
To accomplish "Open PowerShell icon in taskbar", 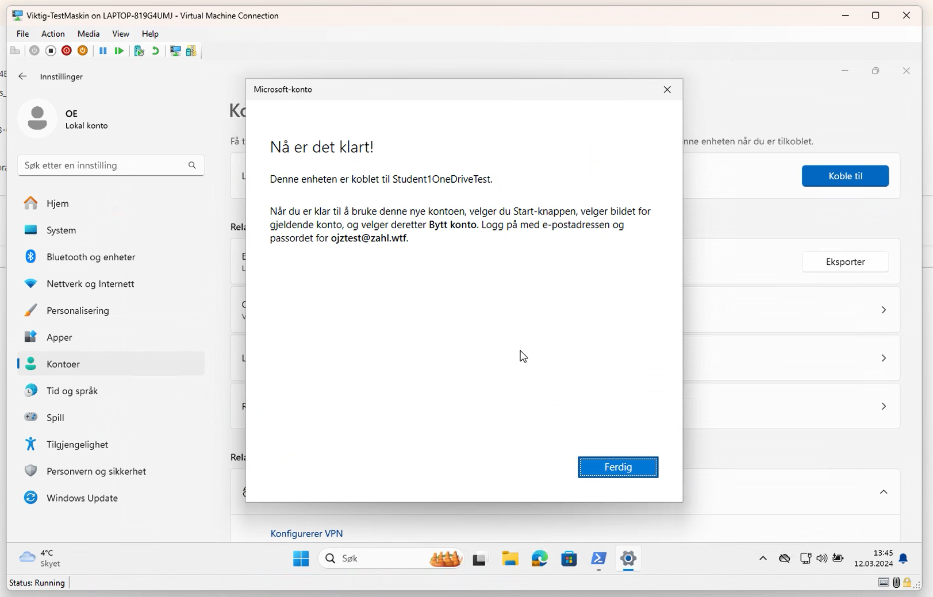I will tap(599, 559).
